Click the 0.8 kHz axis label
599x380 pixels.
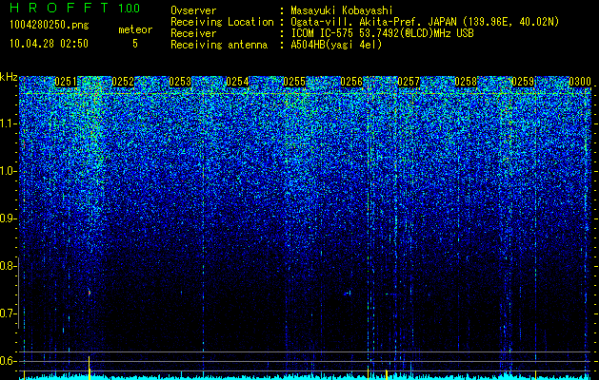9,266
